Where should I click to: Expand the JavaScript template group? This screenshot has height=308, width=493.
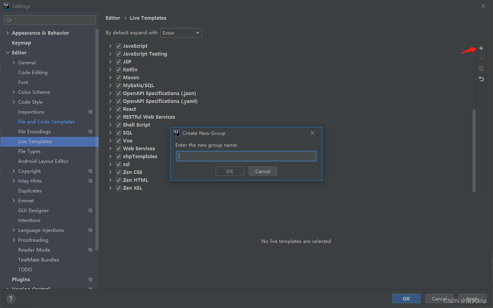click(110, 46)
